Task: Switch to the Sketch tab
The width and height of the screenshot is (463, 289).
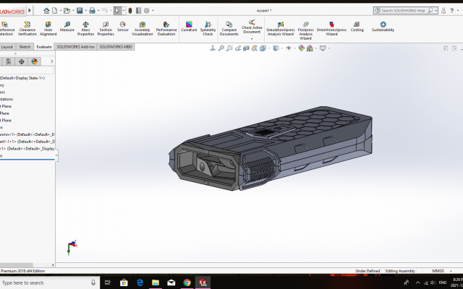Action: 25,47
